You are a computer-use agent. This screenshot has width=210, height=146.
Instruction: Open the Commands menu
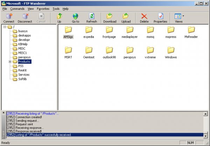17,8
